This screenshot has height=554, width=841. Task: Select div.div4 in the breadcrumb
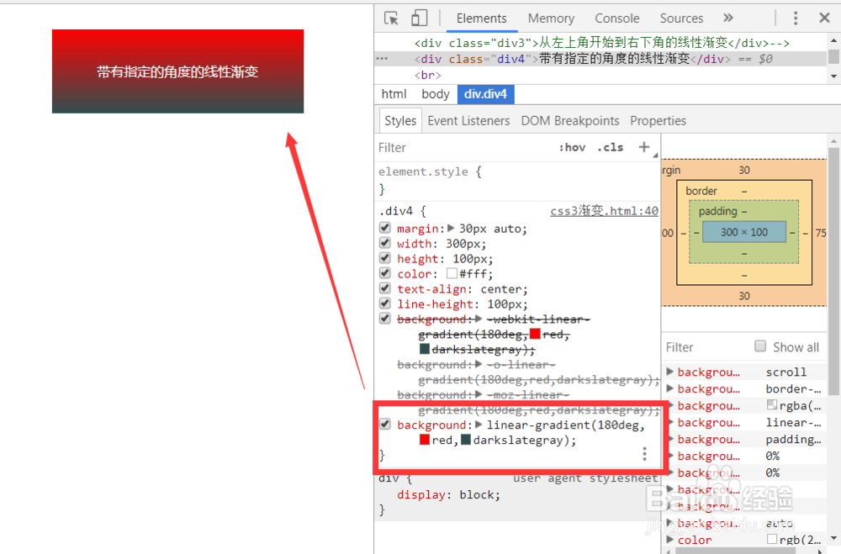coord(485,94)
